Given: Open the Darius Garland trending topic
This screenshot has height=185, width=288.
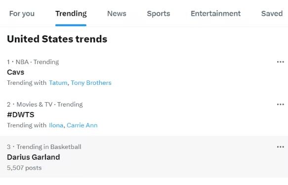Looking at the screenshot, I should tap(34, 157).
